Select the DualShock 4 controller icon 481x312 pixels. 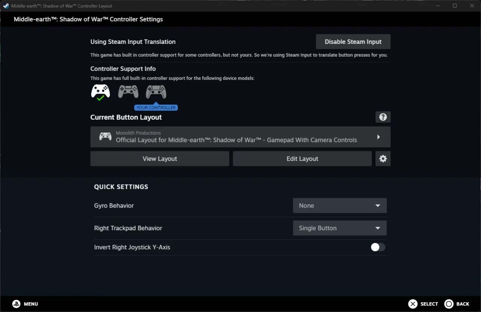coord(128,91)
